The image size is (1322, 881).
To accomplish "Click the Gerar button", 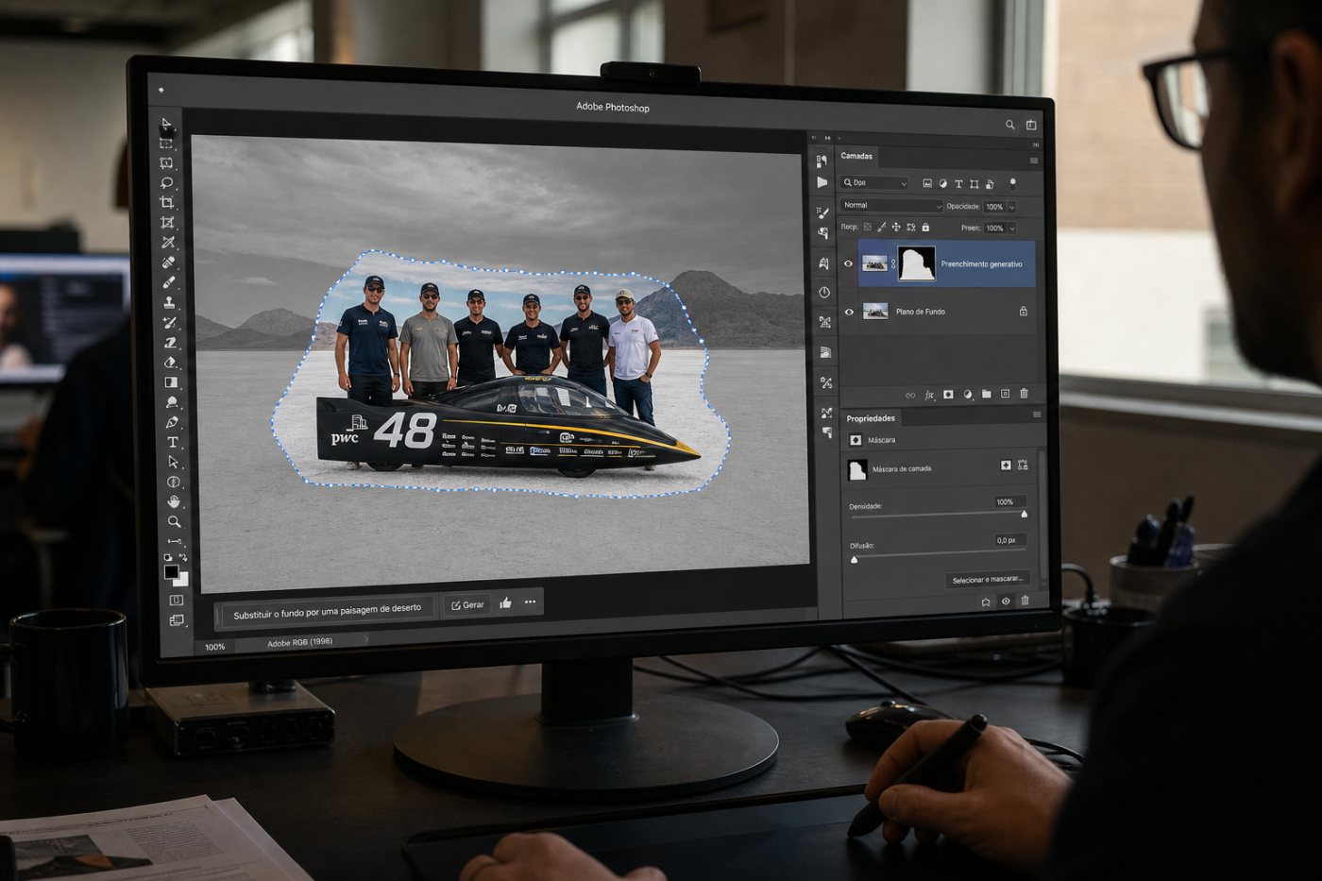I will (x=467, y=604).
